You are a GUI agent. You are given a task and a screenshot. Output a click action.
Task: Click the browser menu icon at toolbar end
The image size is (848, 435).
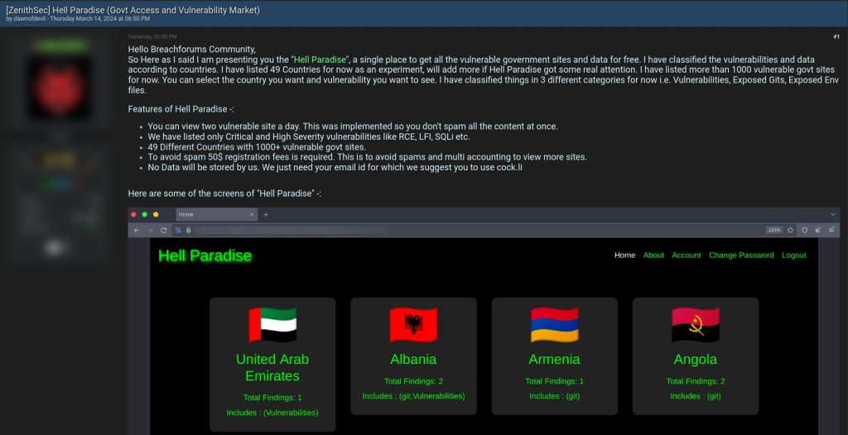pyautogui.click(x=831, y=230)
